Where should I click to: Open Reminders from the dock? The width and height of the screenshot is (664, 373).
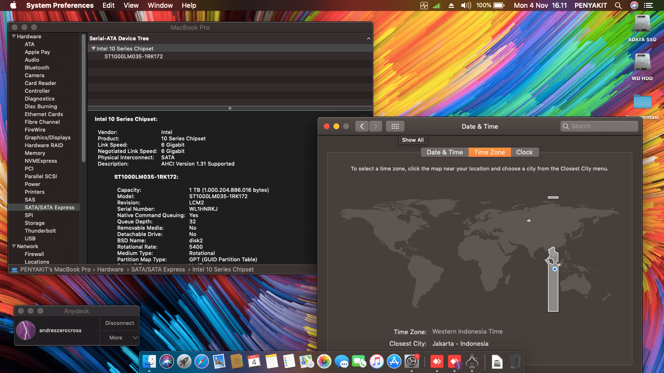pos(289,361)
